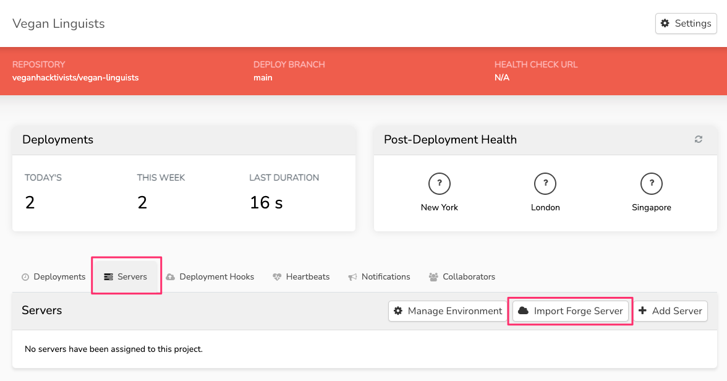Click the plus icon on Add Server

tap(642, 311)
